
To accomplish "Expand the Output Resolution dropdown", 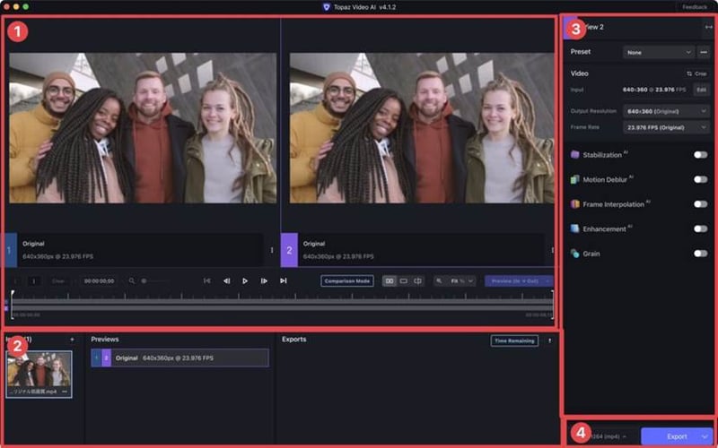I will pyautogui.click(x=666, y=111).
